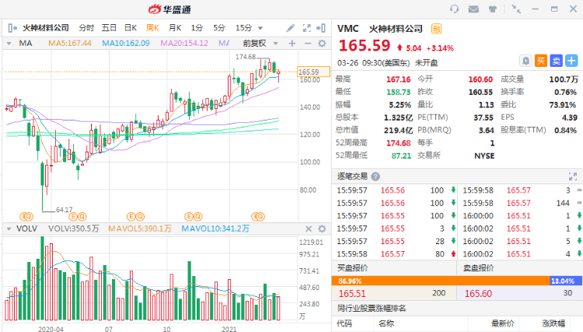Switch to 分时 intraday chart tab

click(x=86, y=28)
